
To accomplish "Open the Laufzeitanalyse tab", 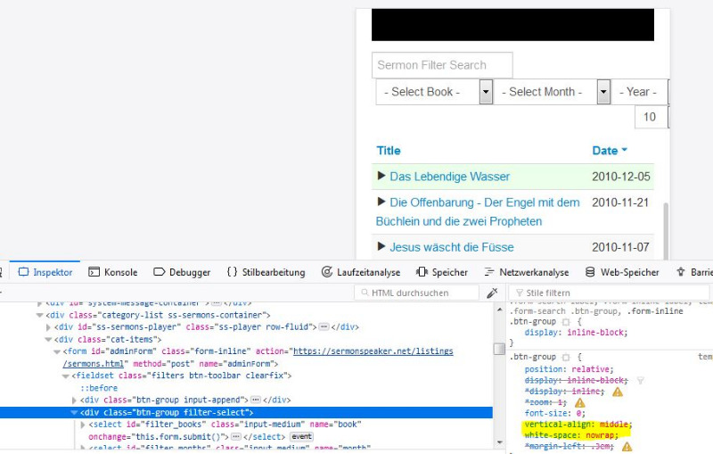I will 361,272.
